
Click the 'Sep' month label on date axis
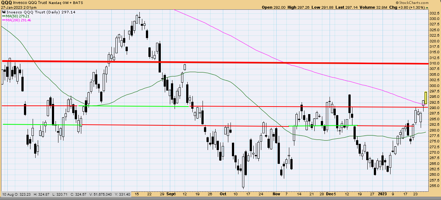point(171,194)
